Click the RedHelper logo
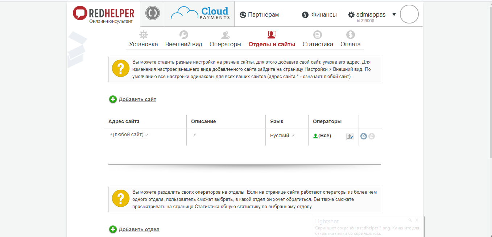This screenshot has width=492, height=237. click(103, 14)
